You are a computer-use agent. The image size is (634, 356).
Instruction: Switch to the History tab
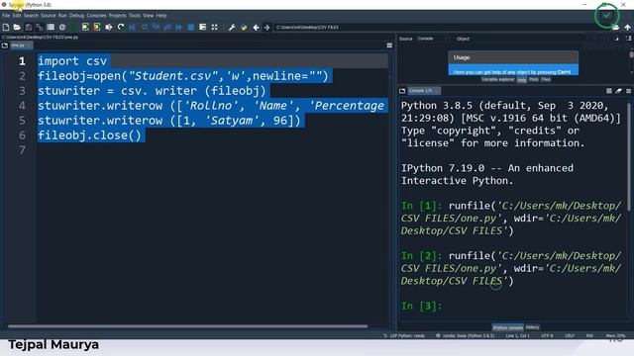click(x=532, y=327)
